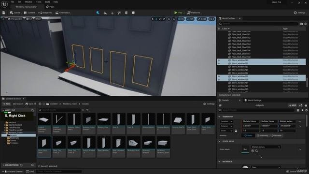Activate the translate tool in viewport
309x174 pixels.
[156, 19]
